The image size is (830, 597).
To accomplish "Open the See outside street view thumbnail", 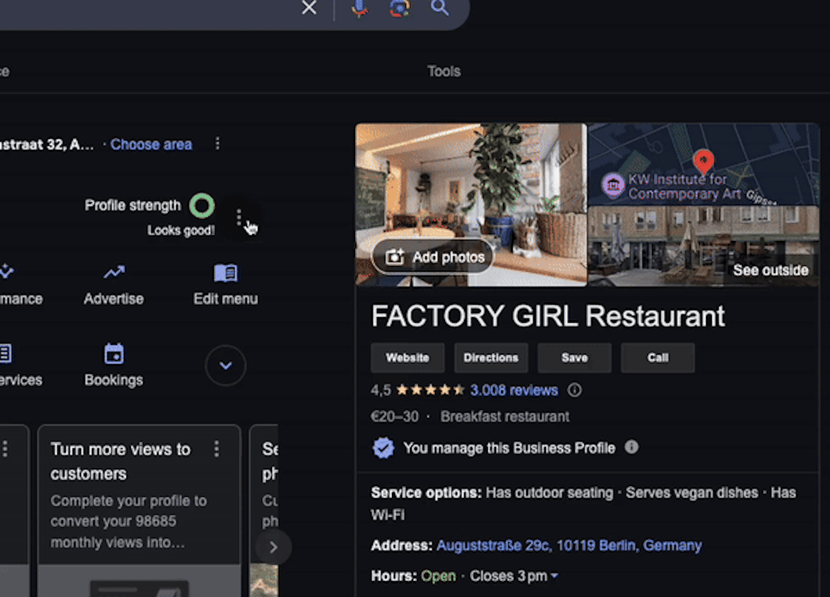I will [703, 246].
